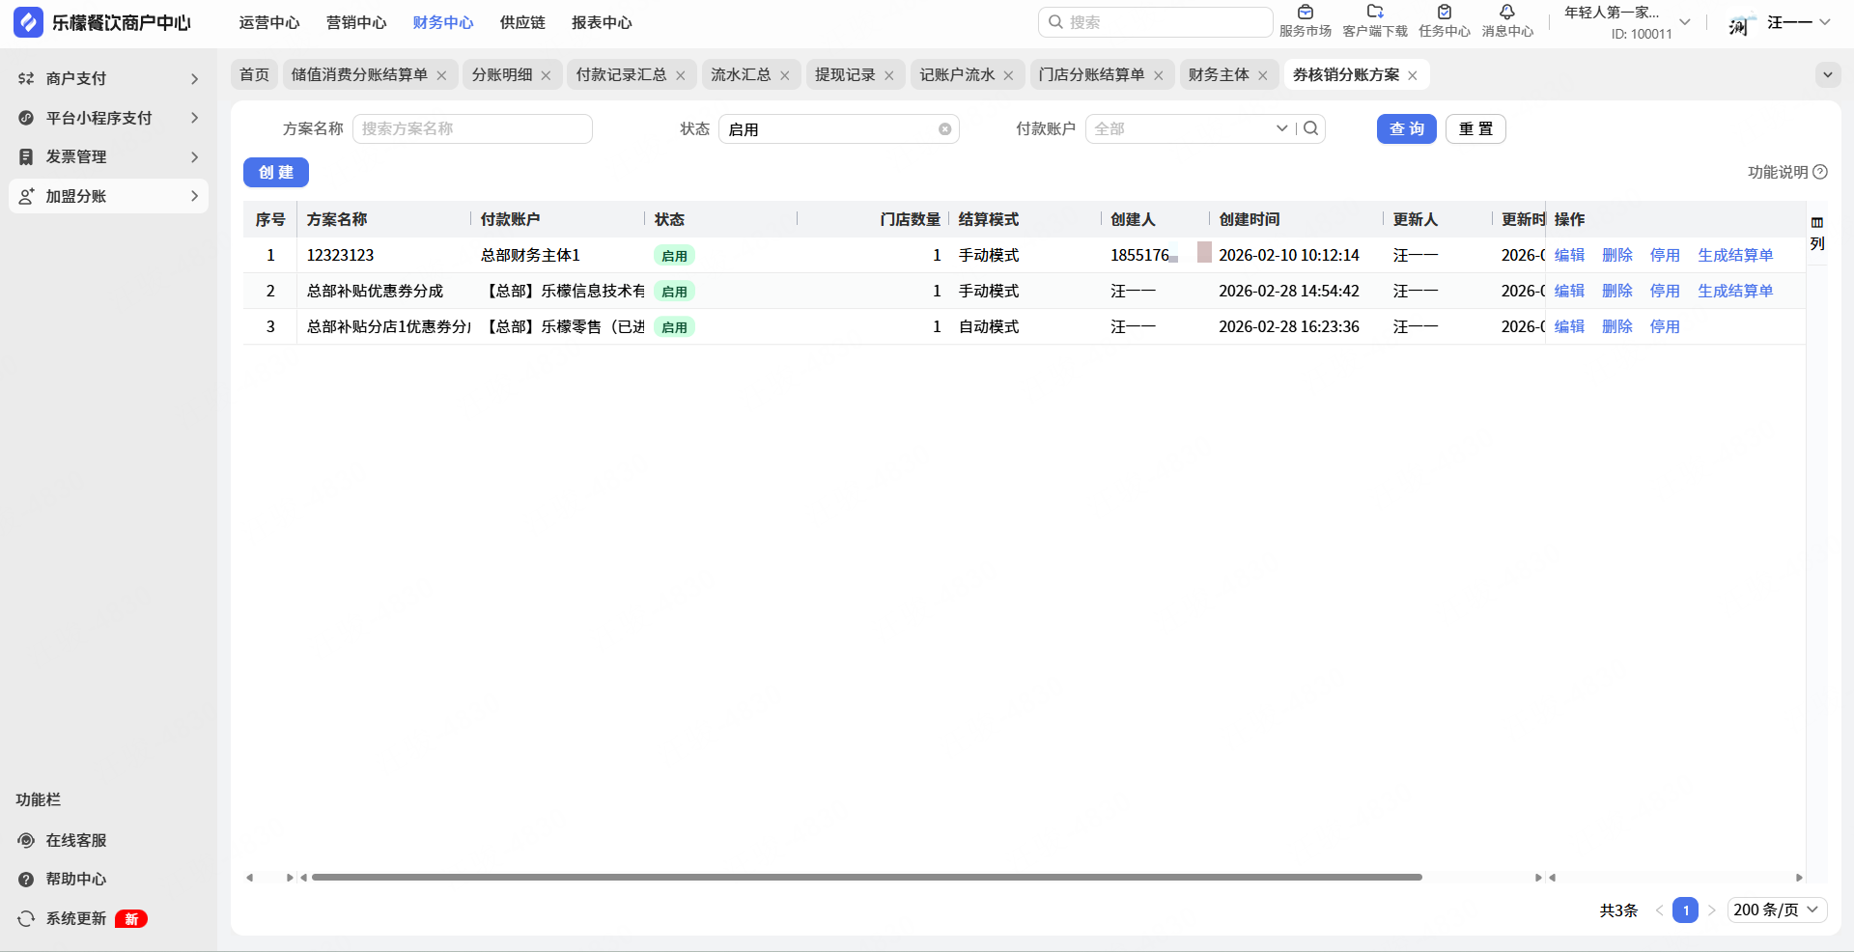
Task: Click the 商户支付 sidebar icon
Action: coord(26,78)
